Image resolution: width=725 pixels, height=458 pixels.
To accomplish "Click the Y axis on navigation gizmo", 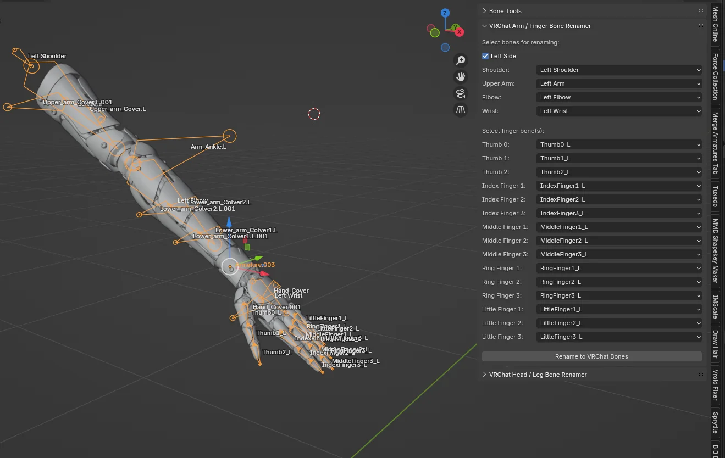I will [x=454, y=25].
